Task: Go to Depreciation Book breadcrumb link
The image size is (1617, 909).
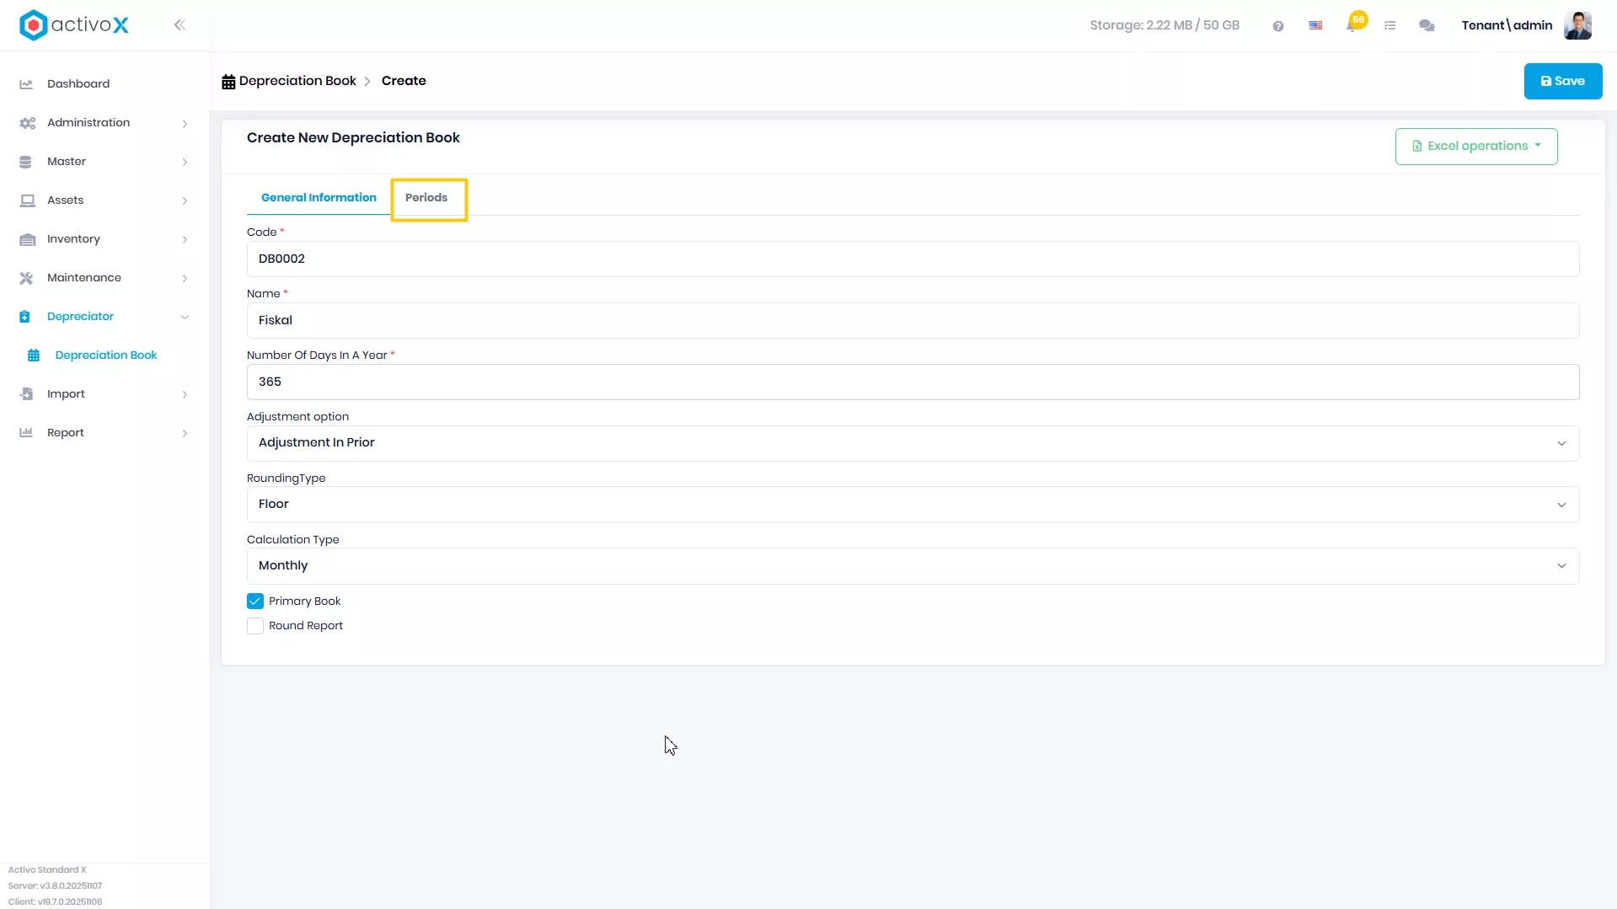Action: (297, 82)
